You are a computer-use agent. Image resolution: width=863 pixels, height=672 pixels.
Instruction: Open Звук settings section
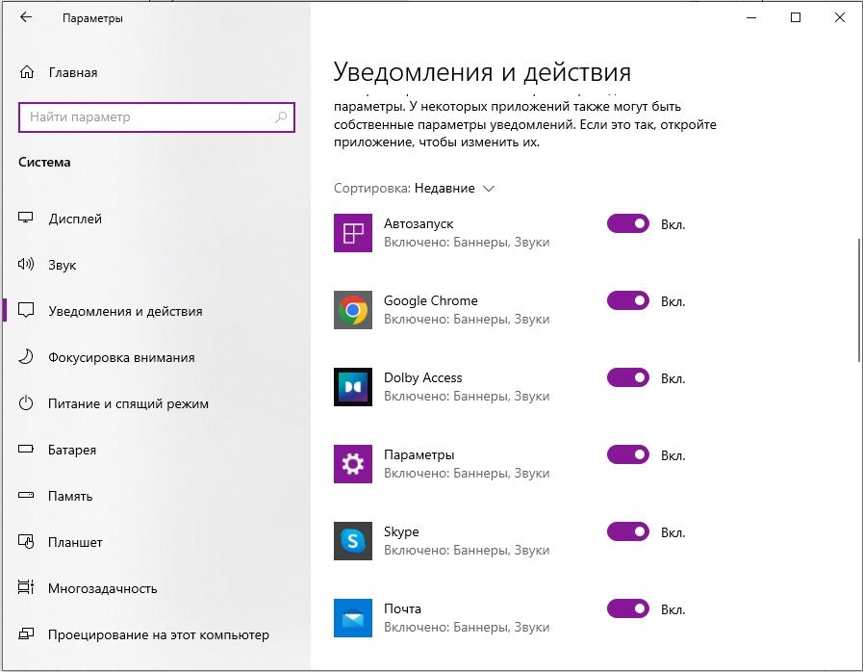tap(156, 265)
